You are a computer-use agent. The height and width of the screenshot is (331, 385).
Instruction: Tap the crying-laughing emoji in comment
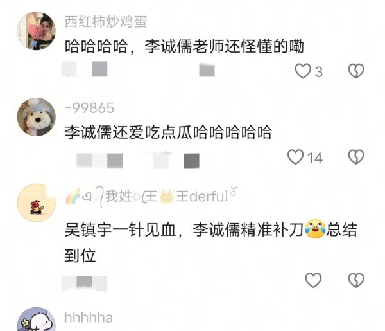click(315, 229)
